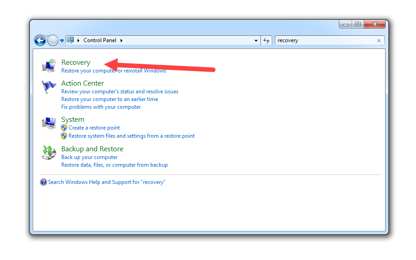Image resolution: width=416 pixels, height=260 pixels.
Task: Expand the recent pages dropdown arrow
Action: [x=62, y=41]
